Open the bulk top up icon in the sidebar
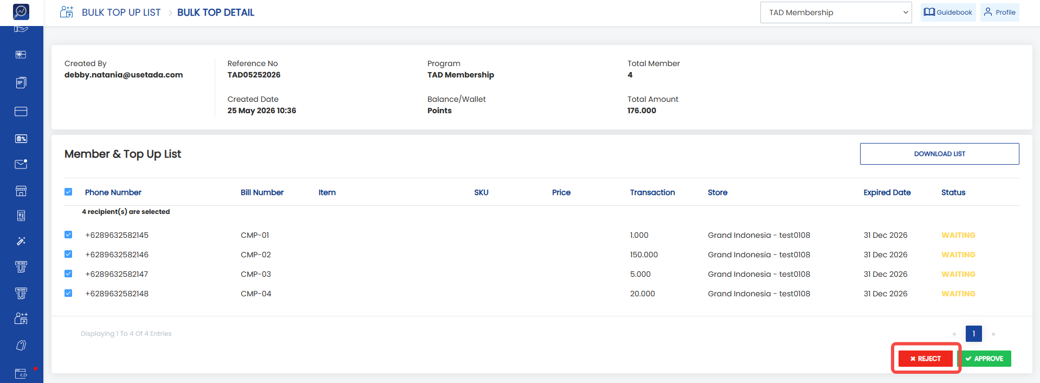1040x383 pixels. [x=21, y=318]
